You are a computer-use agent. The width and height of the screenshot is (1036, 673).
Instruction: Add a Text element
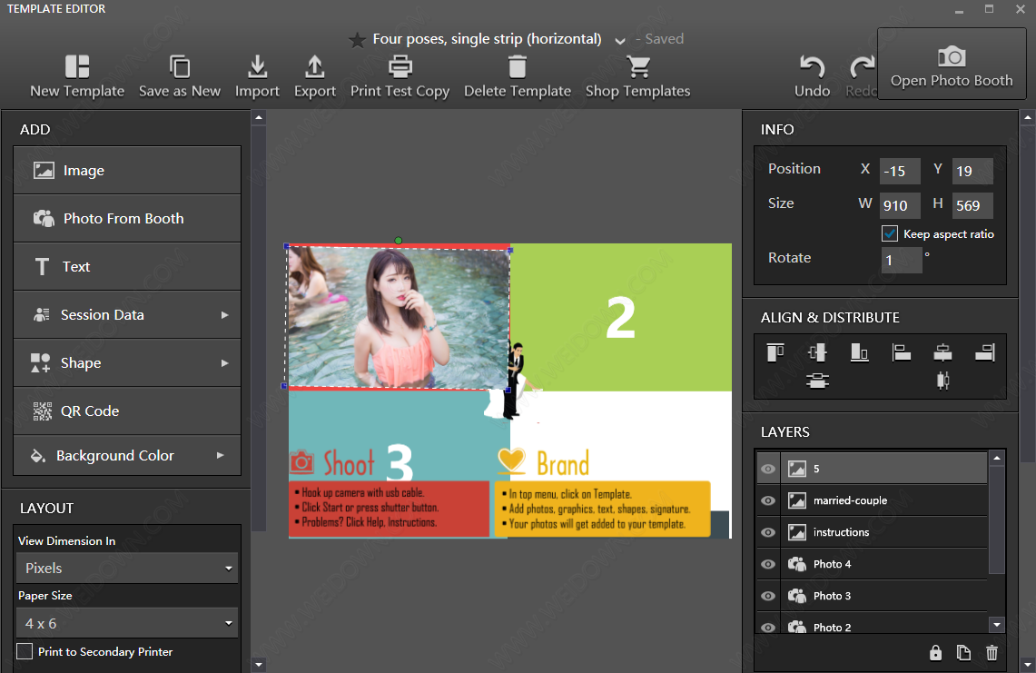[127, 266]
